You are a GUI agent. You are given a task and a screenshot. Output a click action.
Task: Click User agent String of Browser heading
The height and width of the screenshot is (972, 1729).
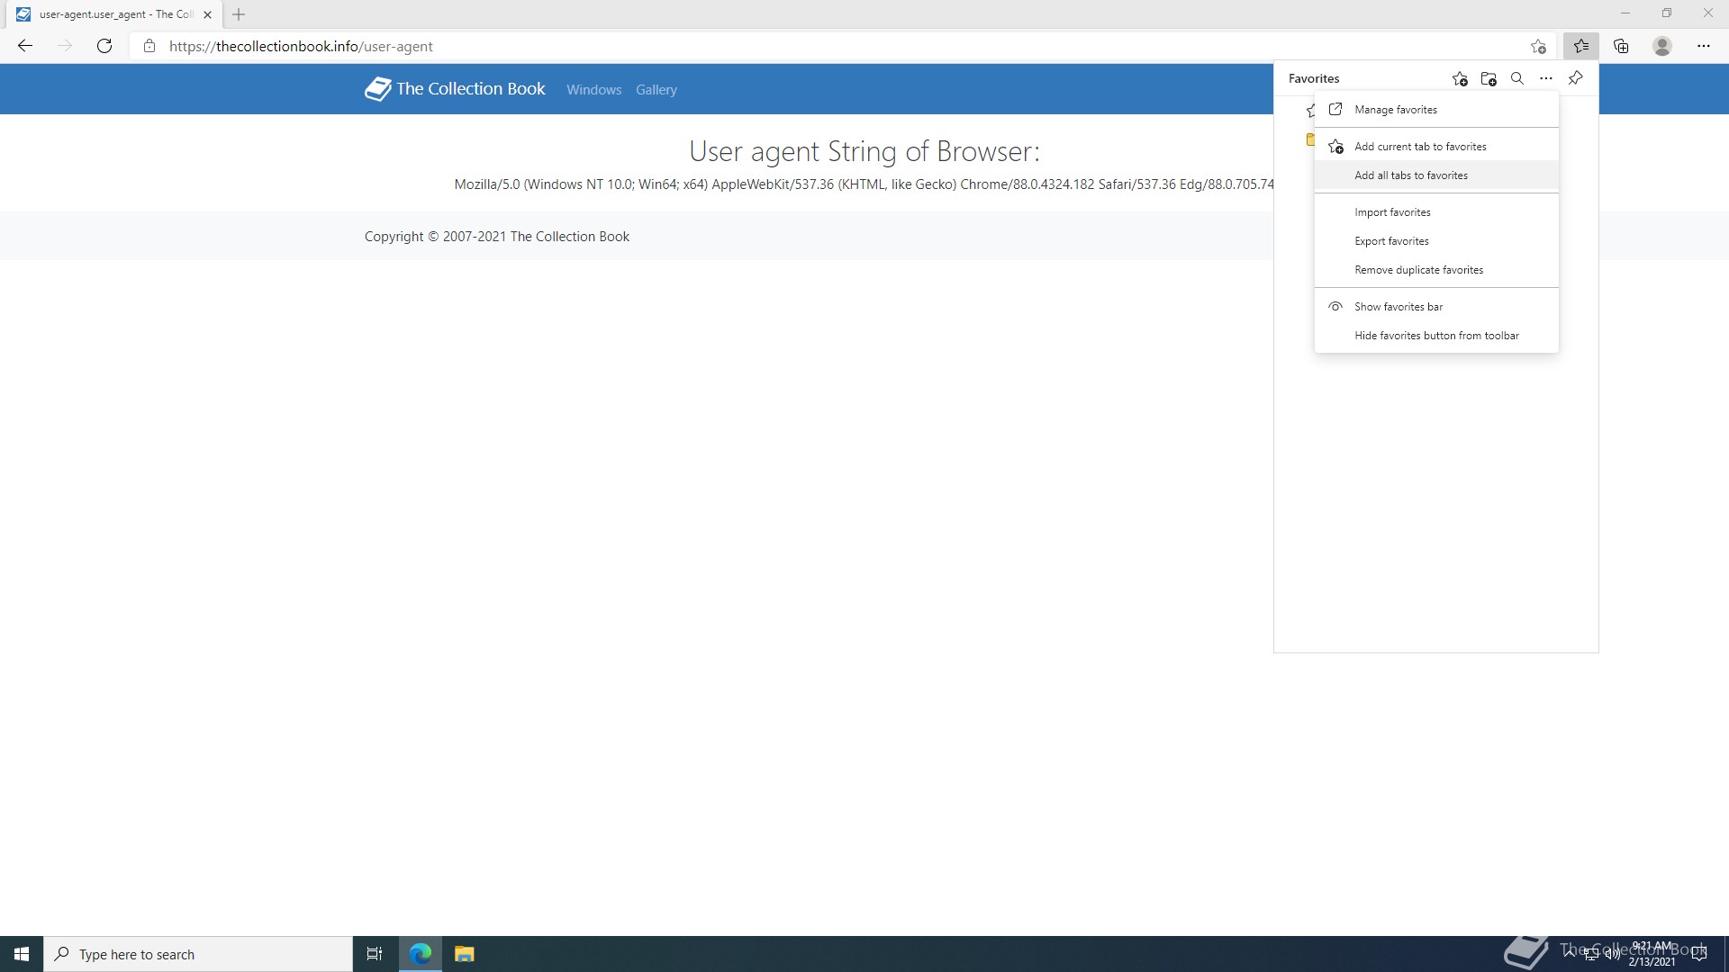[864, 151]
